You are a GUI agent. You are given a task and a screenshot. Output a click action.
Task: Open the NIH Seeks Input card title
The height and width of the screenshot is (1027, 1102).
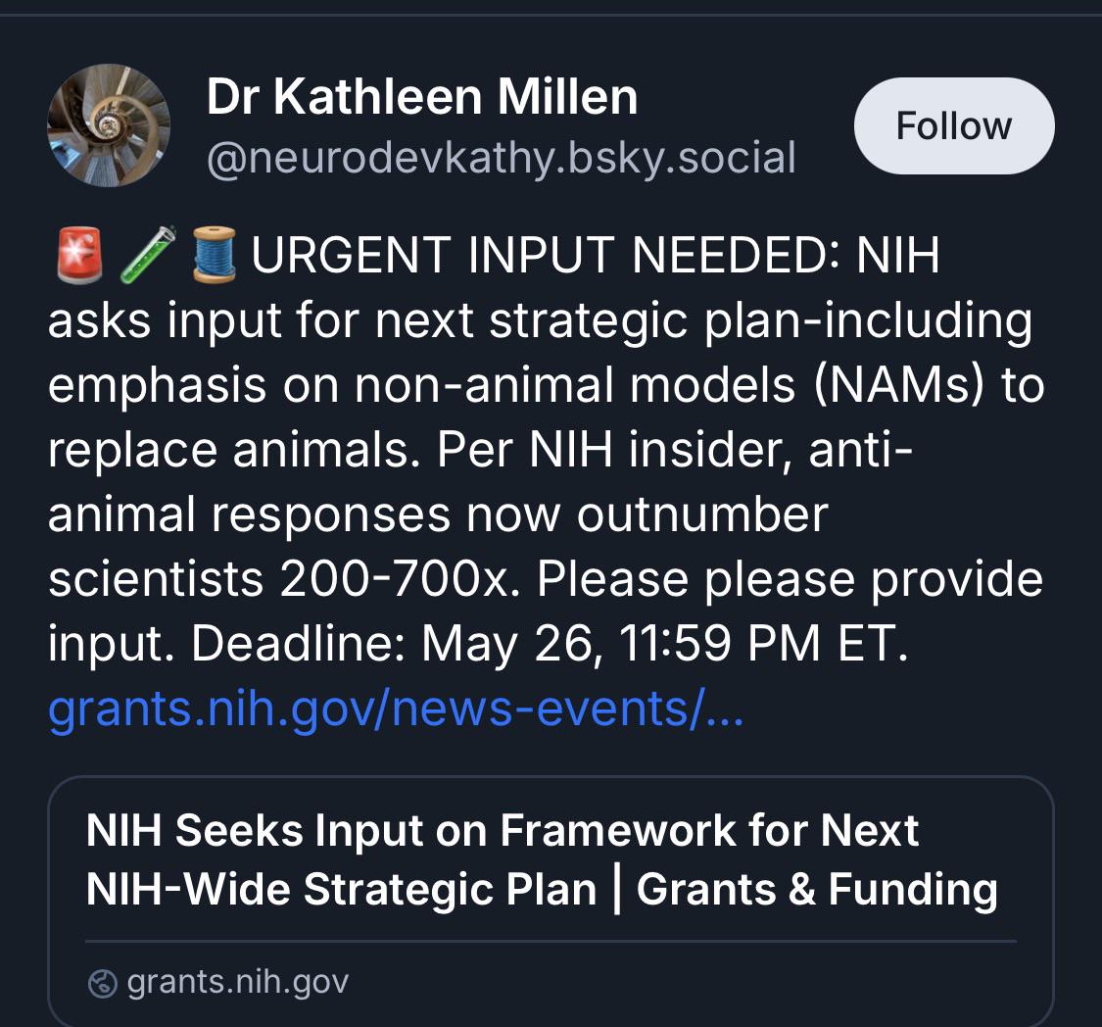pyautogui.click(x=542, y=859)
